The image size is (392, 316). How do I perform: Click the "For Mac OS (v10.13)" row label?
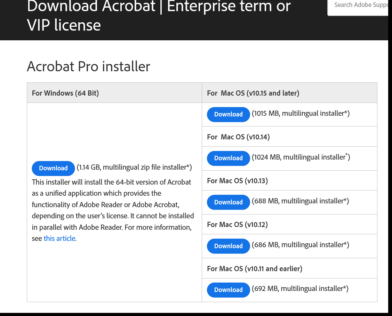tap(237, 180)
